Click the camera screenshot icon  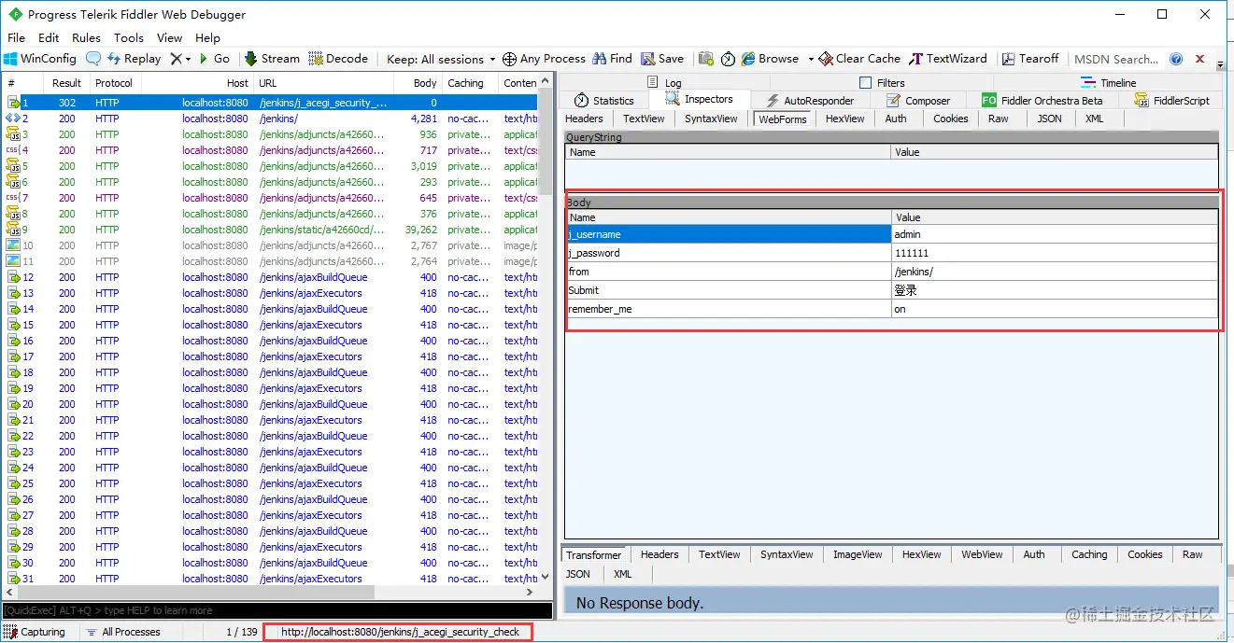click(706, 59)
